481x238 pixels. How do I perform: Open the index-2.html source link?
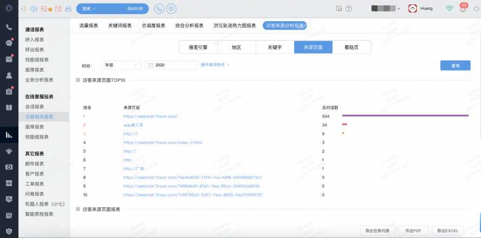tap(163, 142)
